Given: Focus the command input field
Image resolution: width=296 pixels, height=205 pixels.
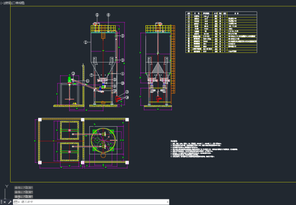Looking at the screenshot, I should [x=93, y=202].
